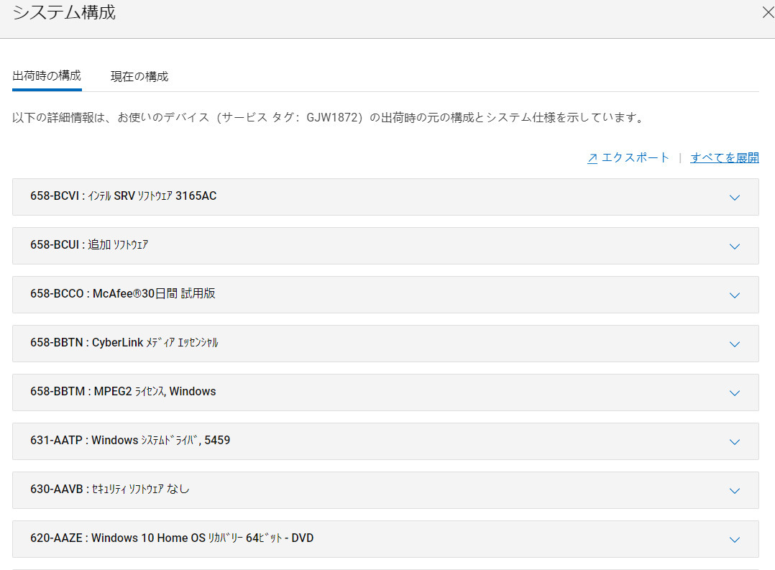The image size is (775, 570).
Task: Click すべてを展開 to expand all
Action: 725,157
